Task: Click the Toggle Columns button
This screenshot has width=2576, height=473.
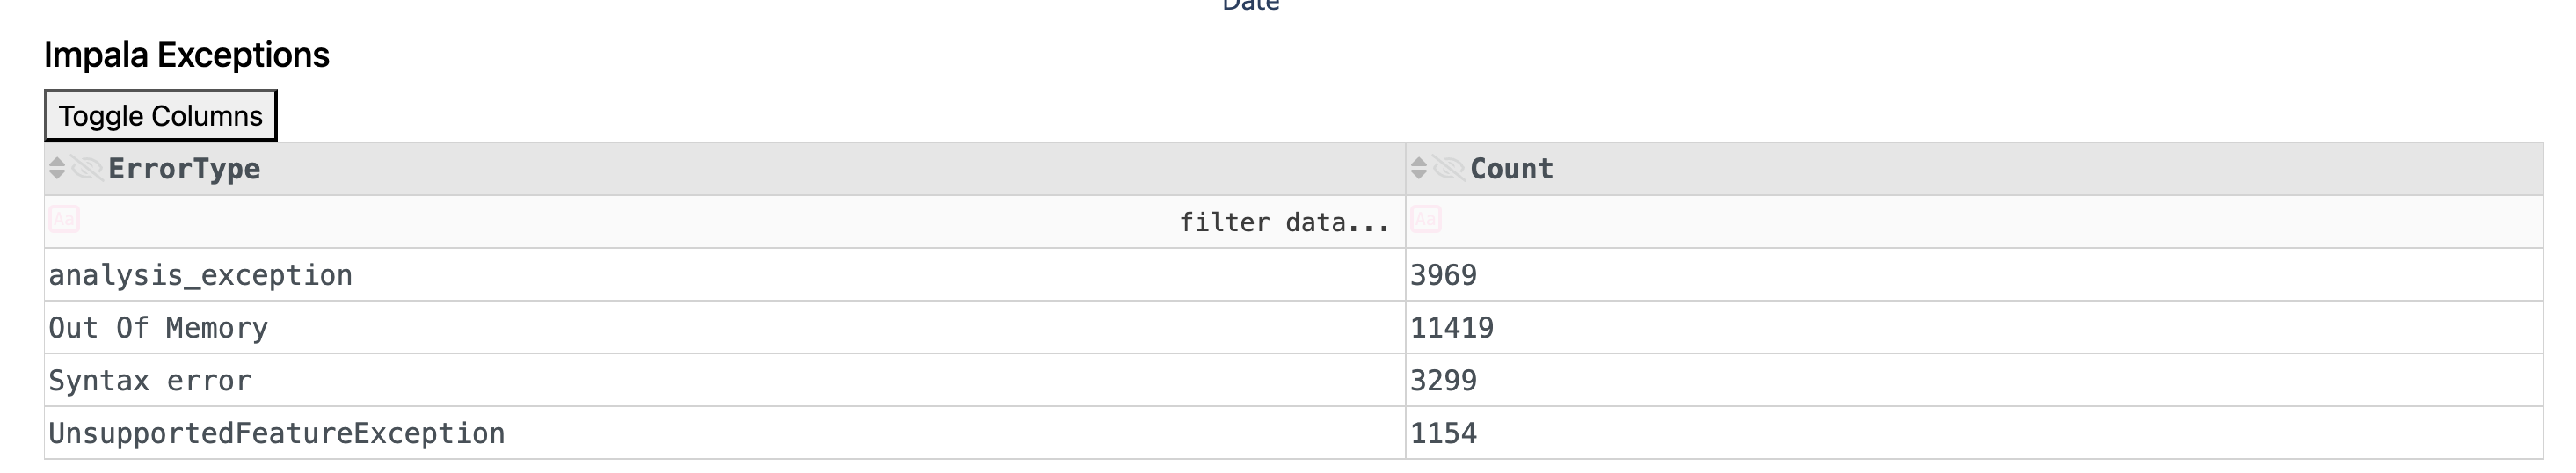Action: coord(160,116)
